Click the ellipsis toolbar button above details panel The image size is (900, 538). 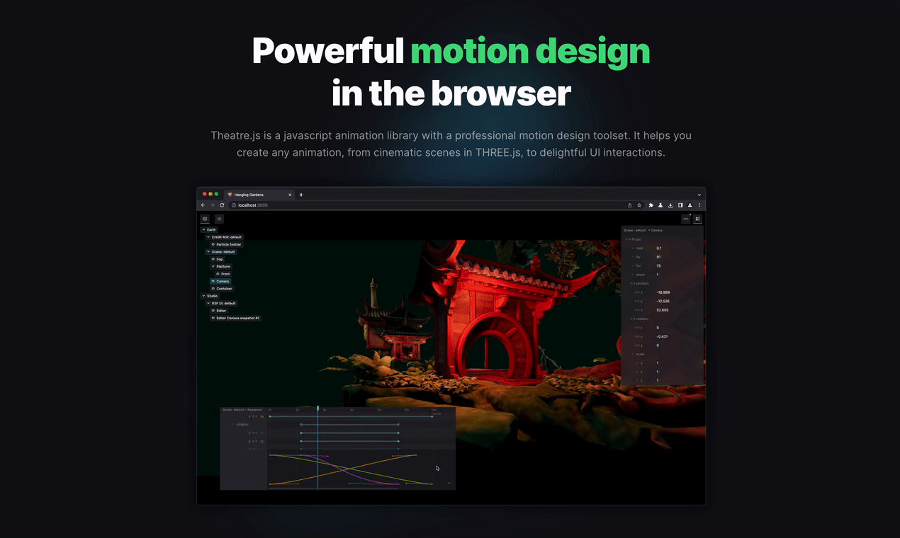pyautogui.click(x=685, y=219)
